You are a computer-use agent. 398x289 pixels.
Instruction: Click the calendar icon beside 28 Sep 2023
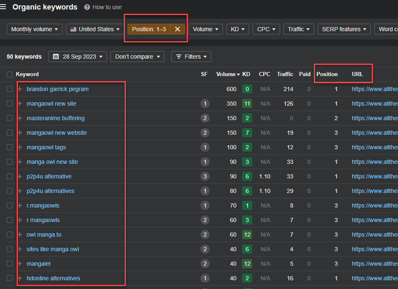56,57
